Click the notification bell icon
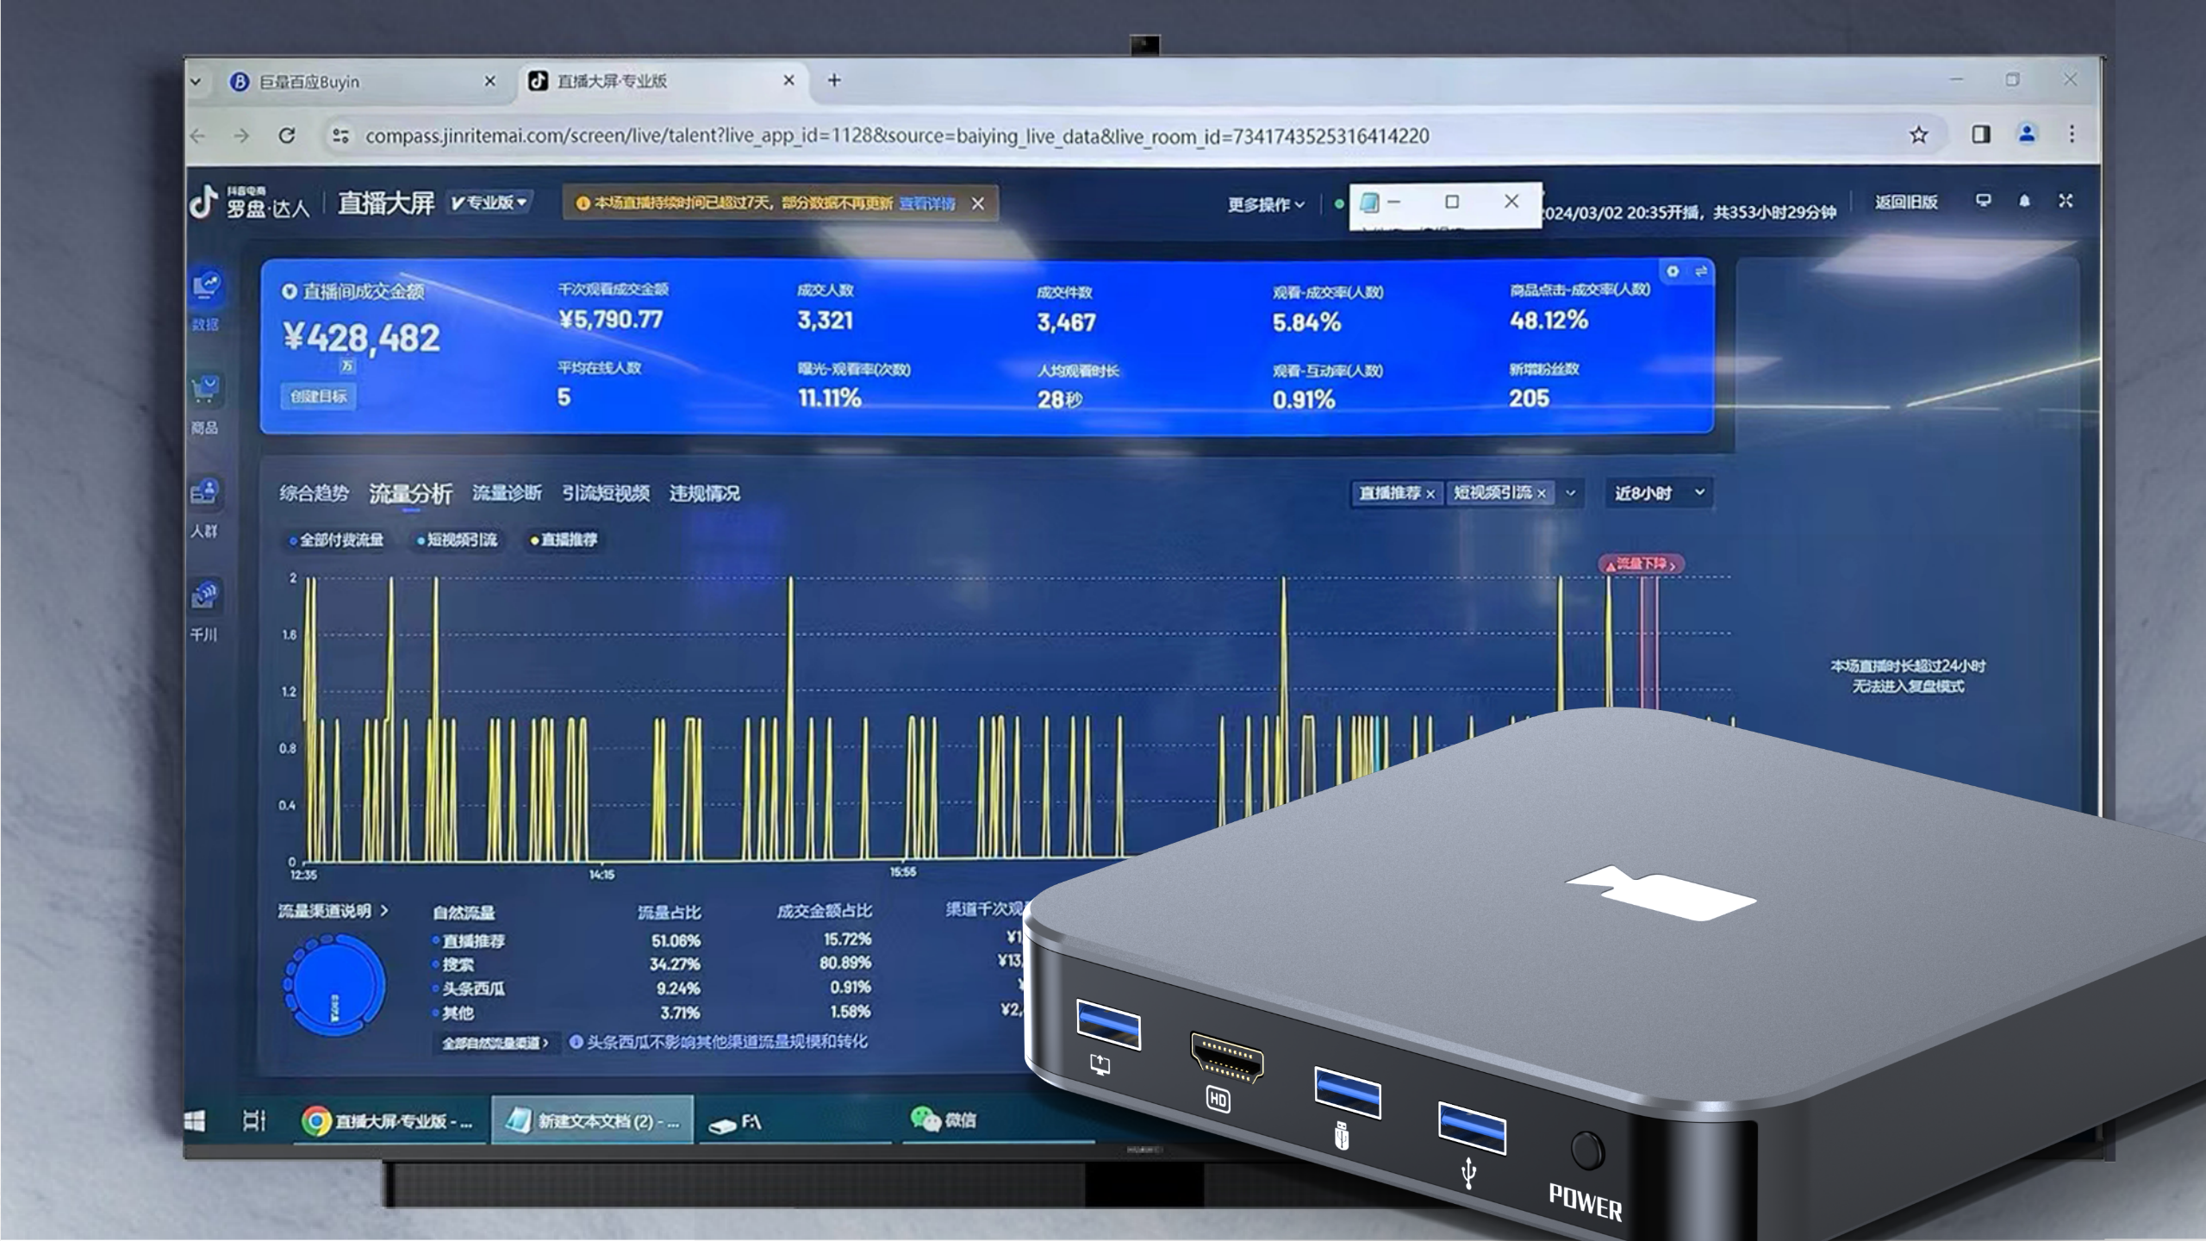 coord(2024,201)
